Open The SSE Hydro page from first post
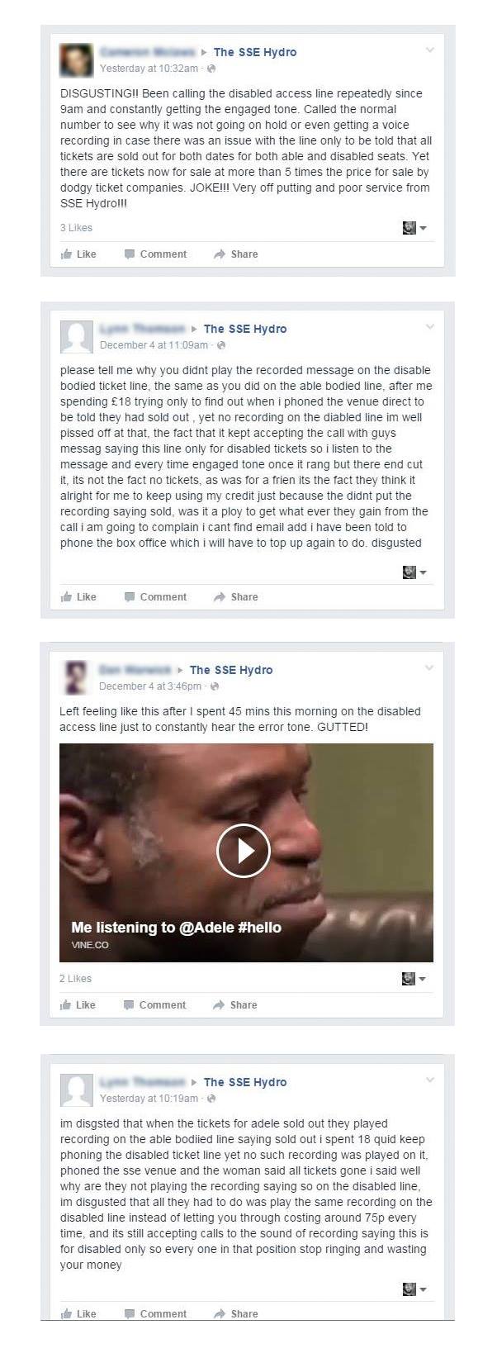 (255, 52)
